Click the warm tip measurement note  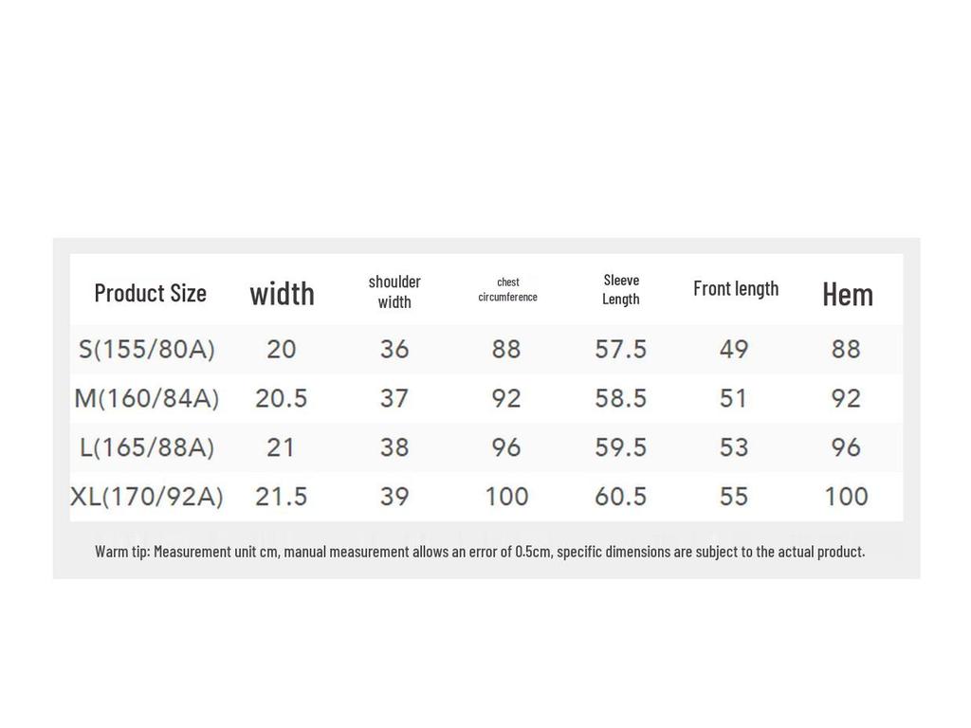[480, 552]
